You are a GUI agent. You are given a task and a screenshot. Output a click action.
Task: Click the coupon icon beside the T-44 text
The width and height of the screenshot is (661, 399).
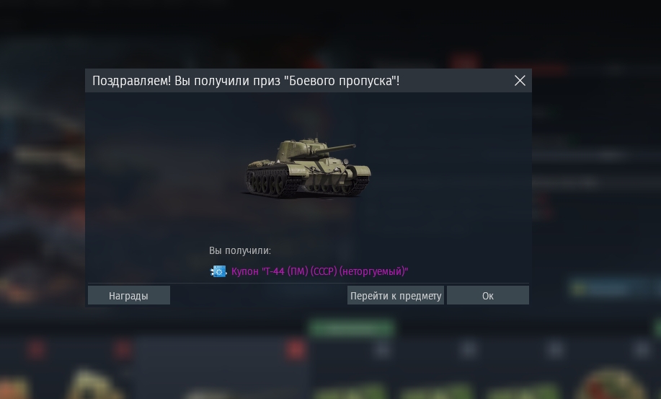pos(218,271)
